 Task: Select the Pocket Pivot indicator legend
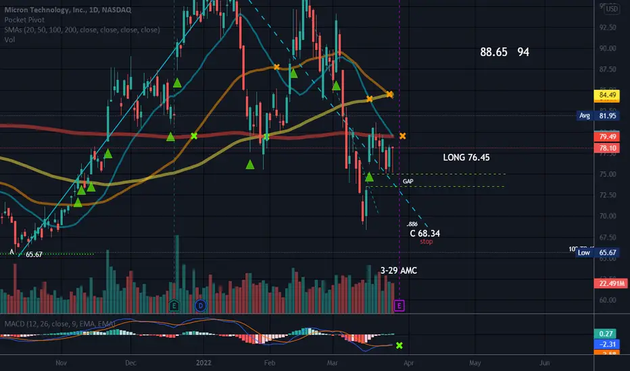[x=24, y=20]
